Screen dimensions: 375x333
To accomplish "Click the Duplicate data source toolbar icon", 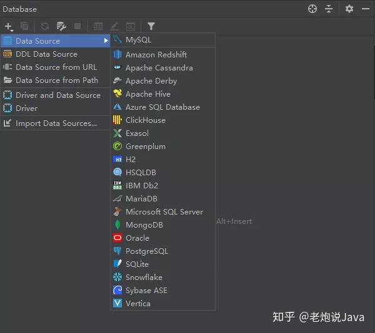I will (x=24, y=26).
